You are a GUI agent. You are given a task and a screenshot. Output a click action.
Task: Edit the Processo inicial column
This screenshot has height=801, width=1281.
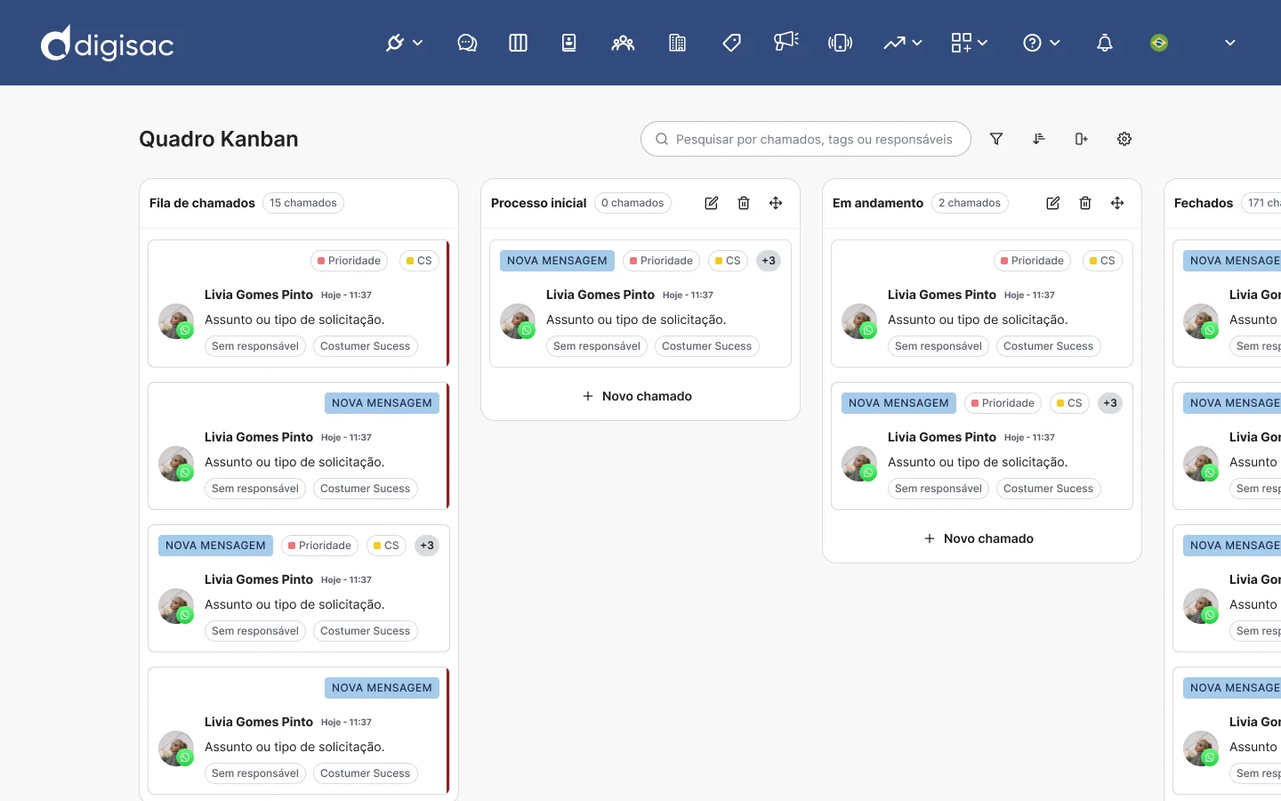click(x=712, y=203)
